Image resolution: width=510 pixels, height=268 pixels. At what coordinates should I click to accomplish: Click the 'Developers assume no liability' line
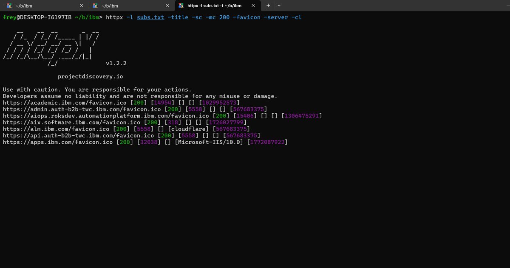click(x=140, y=96)
